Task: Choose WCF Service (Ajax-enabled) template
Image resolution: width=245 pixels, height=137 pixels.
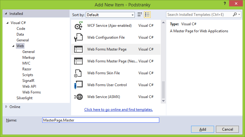Action: pos(116,26)
